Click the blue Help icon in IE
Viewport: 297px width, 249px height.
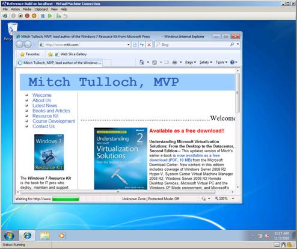232,63
